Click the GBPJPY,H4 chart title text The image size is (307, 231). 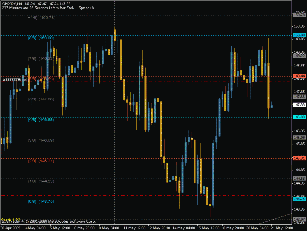pos(12,4)
